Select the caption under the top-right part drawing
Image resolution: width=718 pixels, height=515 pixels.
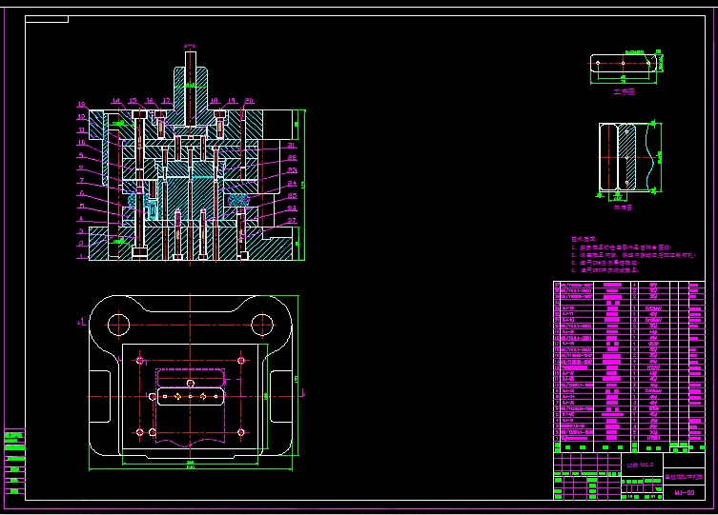click(625, 91)
